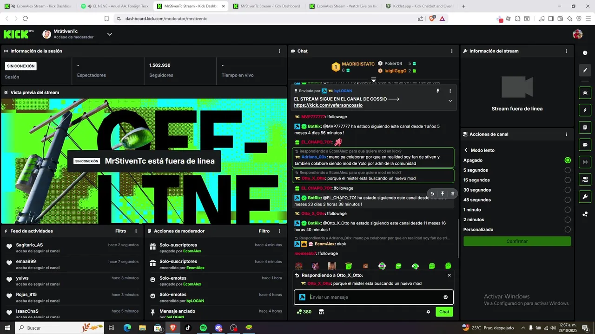595x334 pixels.
Task: Select 5 segundos slow mode
Action: click(568, 170)
